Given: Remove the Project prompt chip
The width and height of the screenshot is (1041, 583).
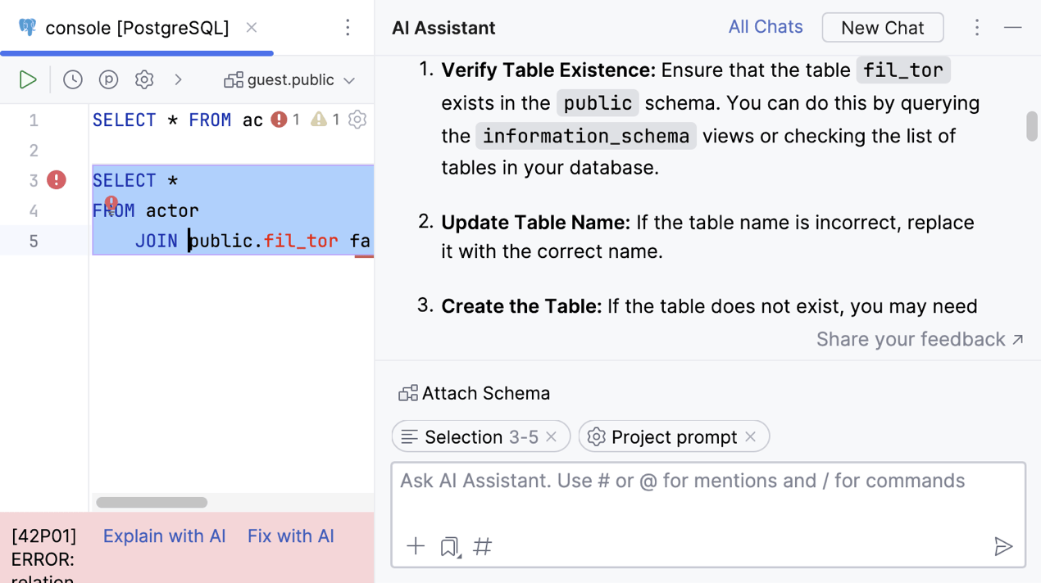Looking at the screenshot, I should pos(750,437).
